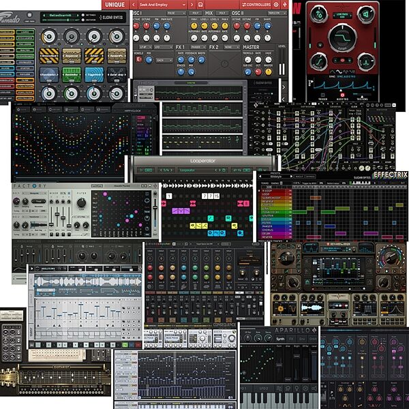Select the light-blue spiral effect slot in Turnado

[94, 75]
